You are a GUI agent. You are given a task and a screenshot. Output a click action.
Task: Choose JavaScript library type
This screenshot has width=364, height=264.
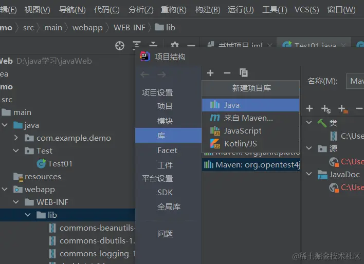(x=251, y=131)
